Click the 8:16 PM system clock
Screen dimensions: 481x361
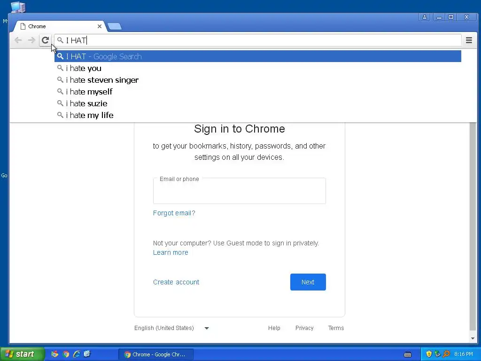click(464, 354)
